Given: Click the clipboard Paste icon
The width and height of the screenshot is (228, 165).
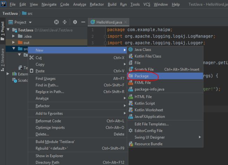Looking at the screenshot, I should pyautogui.click(x=32, y=71).
